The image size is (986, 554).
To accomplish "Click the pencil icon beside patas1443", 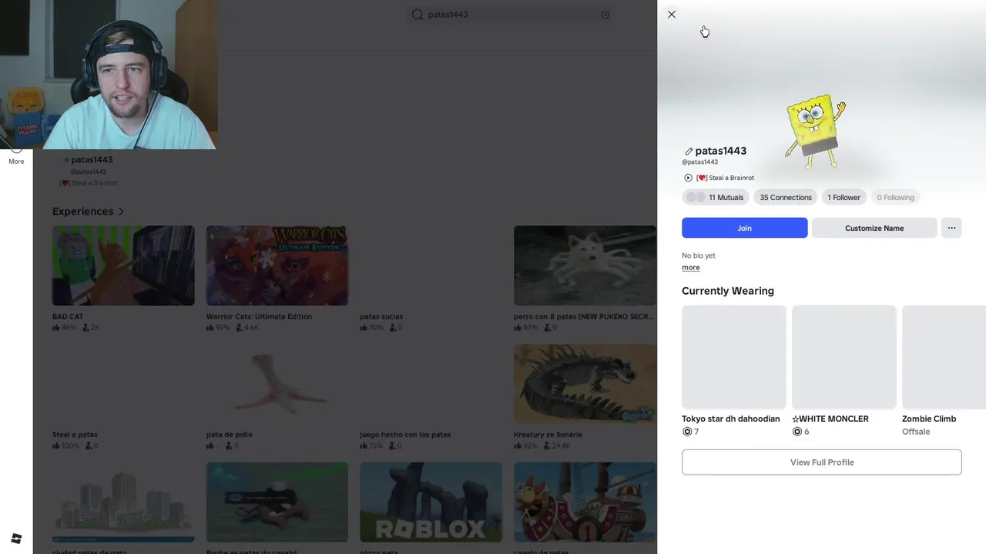I will (x=689, y=152).
